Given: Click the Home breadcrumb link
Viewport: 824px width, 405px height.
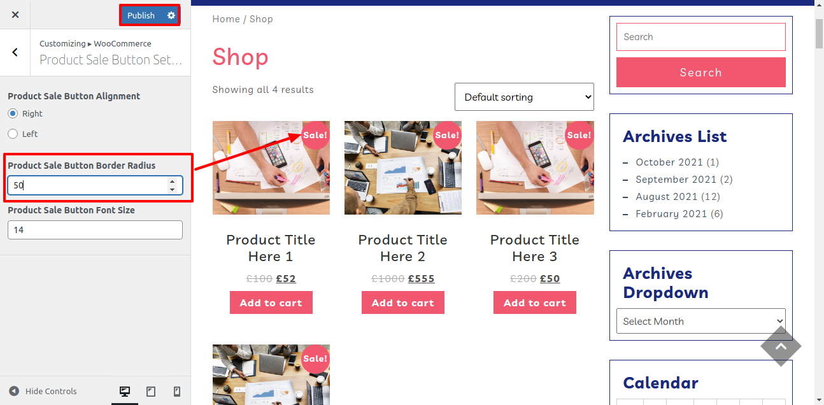Looking at the screenshot, I should pyautogui.click(x=226, y=19).
